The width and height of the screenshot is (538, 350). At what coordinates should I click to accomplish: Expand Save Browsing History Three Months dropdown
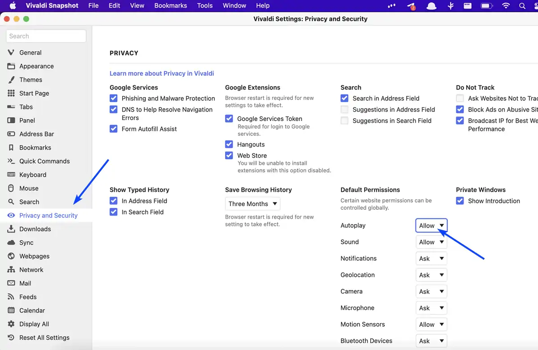coord(252,204)
